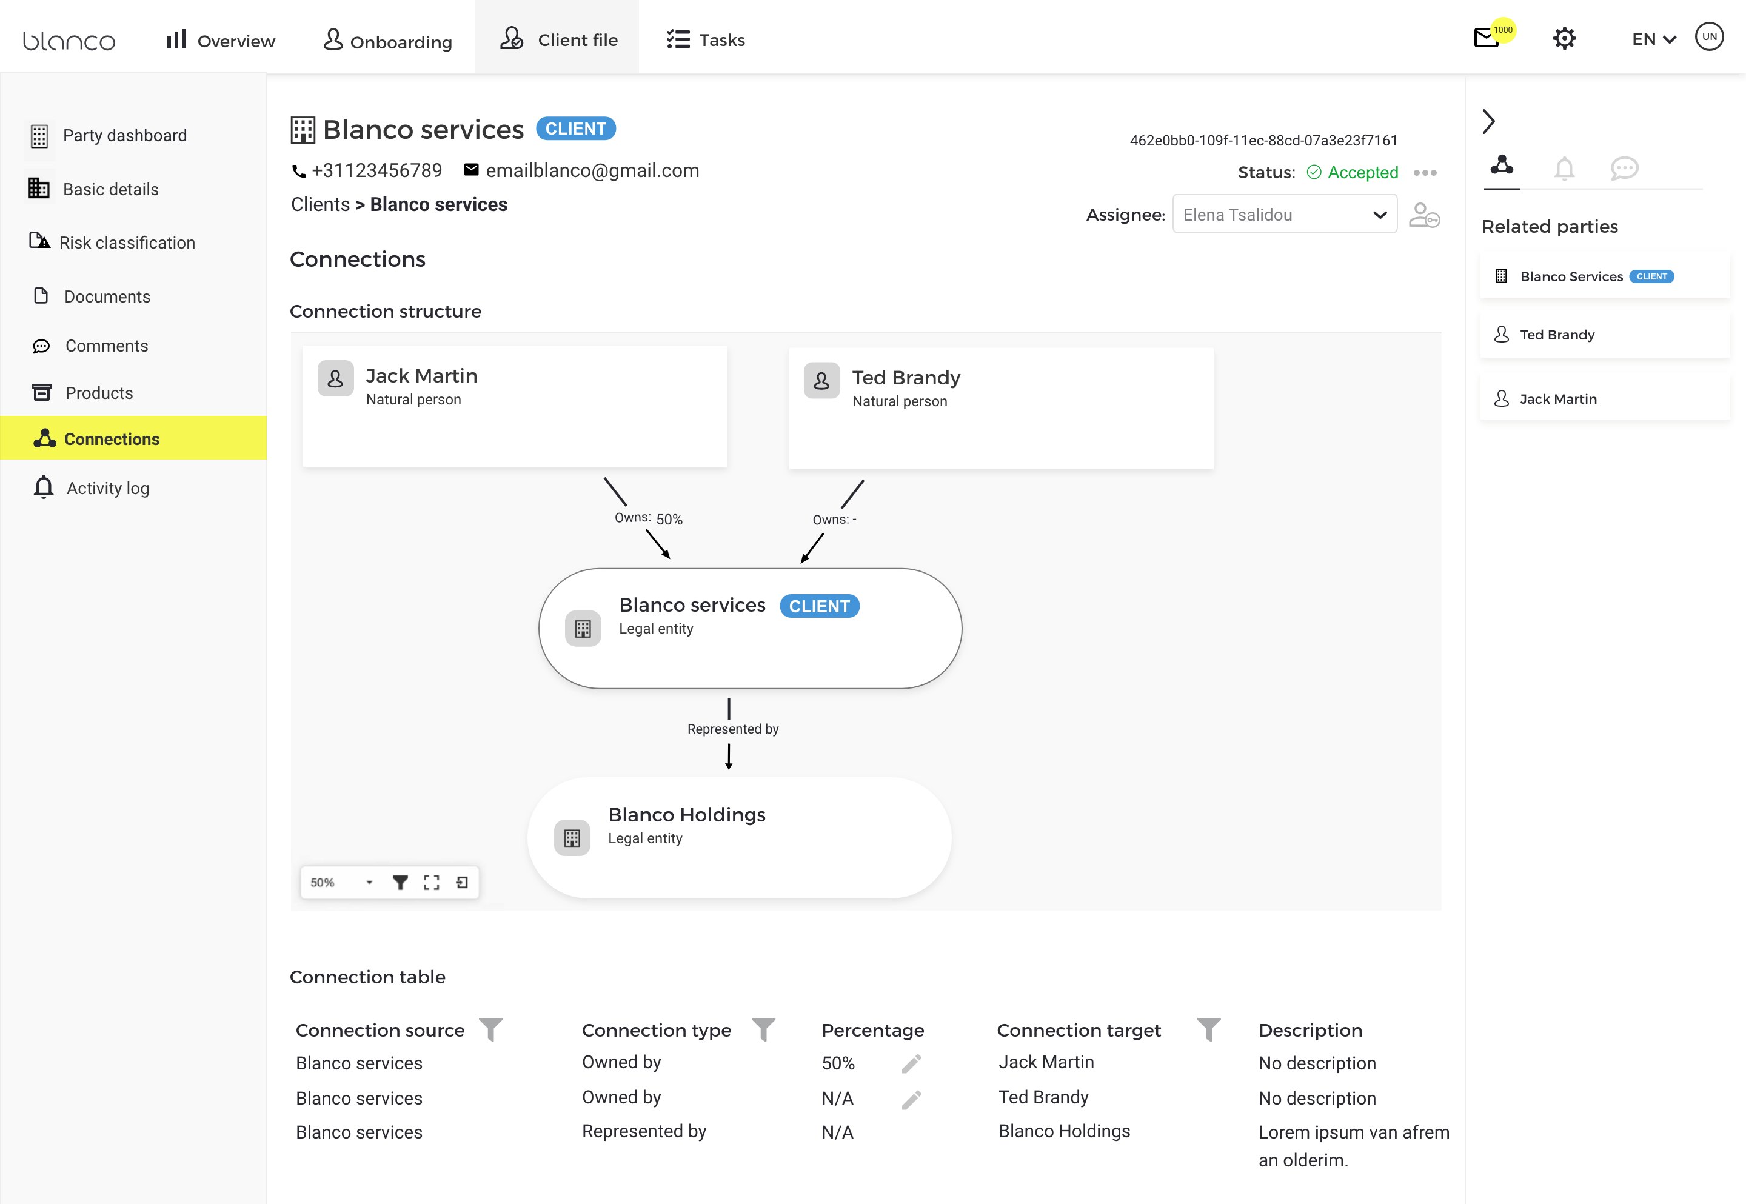Viewport: 1746px width, 1204px height.
Task: Open the notifications bell tab in side panel
Action: click(1564, 167)
